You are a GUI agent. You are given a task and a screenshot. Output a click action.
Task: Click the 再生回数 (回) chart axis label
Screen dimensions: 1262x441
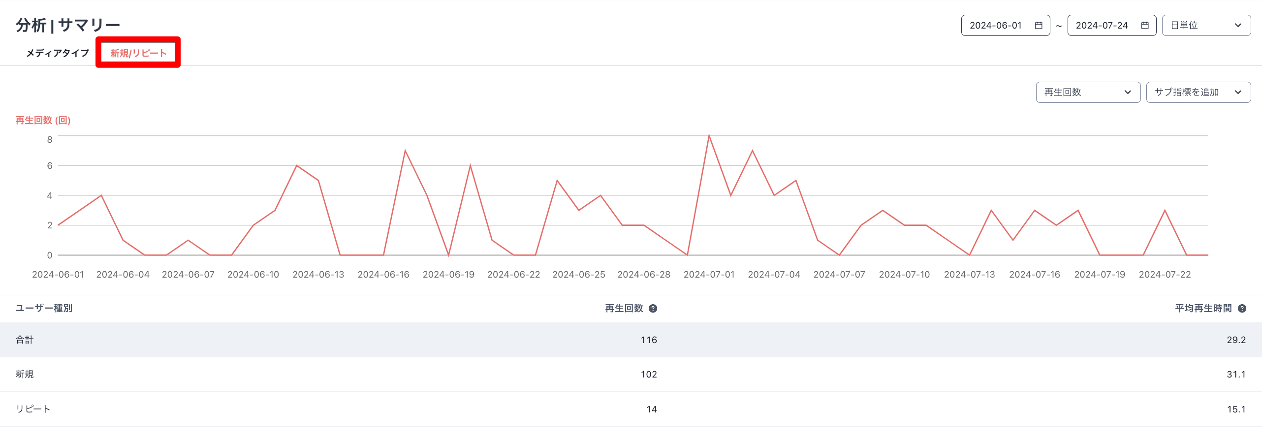pyautogui.click(x=43, y=121)
